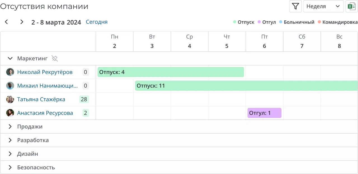Image resolution: width=358 pixels, height=174 pixels.
Task: Expand the Безопасность group
Action: [x=10, y=168]
